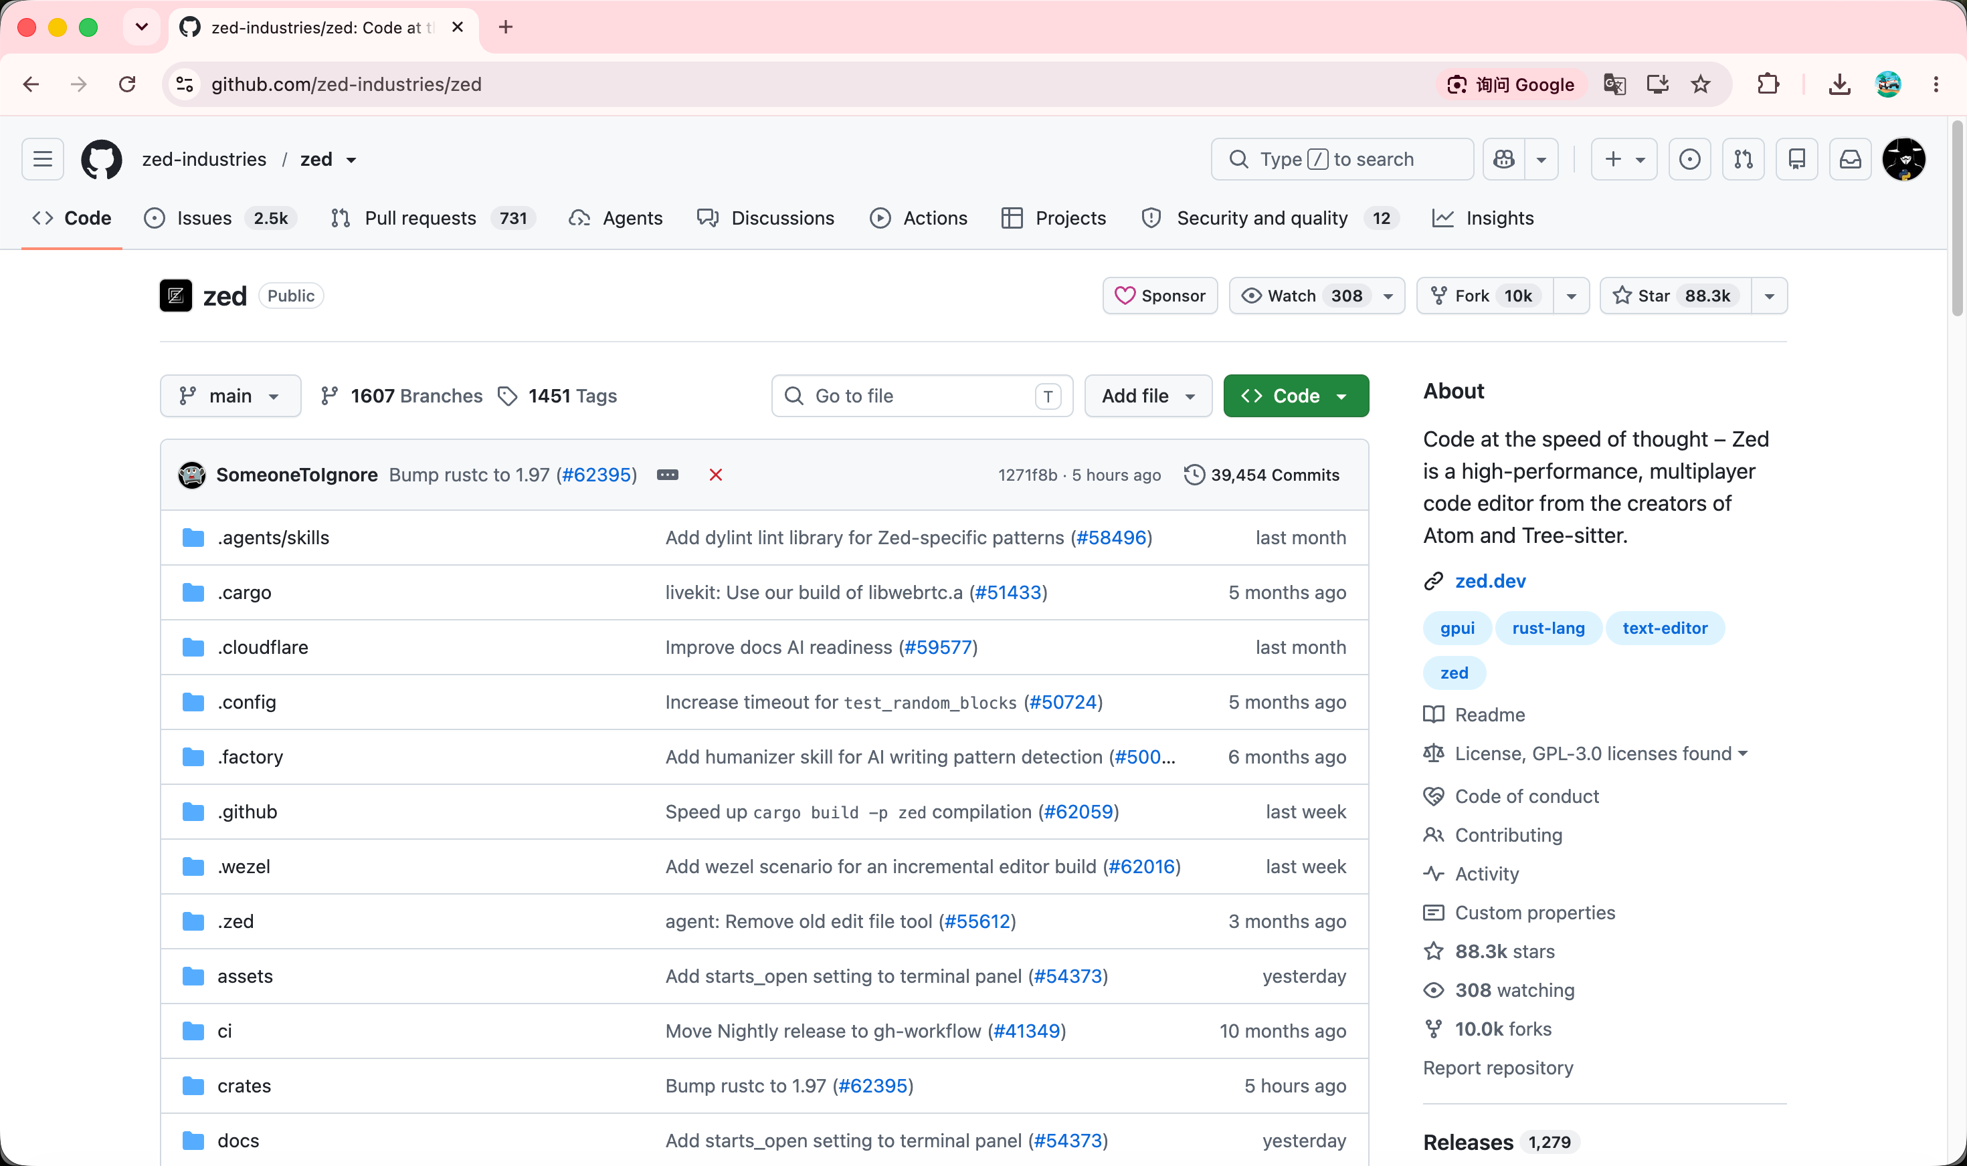The image size is (1967, 1166).
Task: Go back to the previous page
Action: [x=31, y=84]
